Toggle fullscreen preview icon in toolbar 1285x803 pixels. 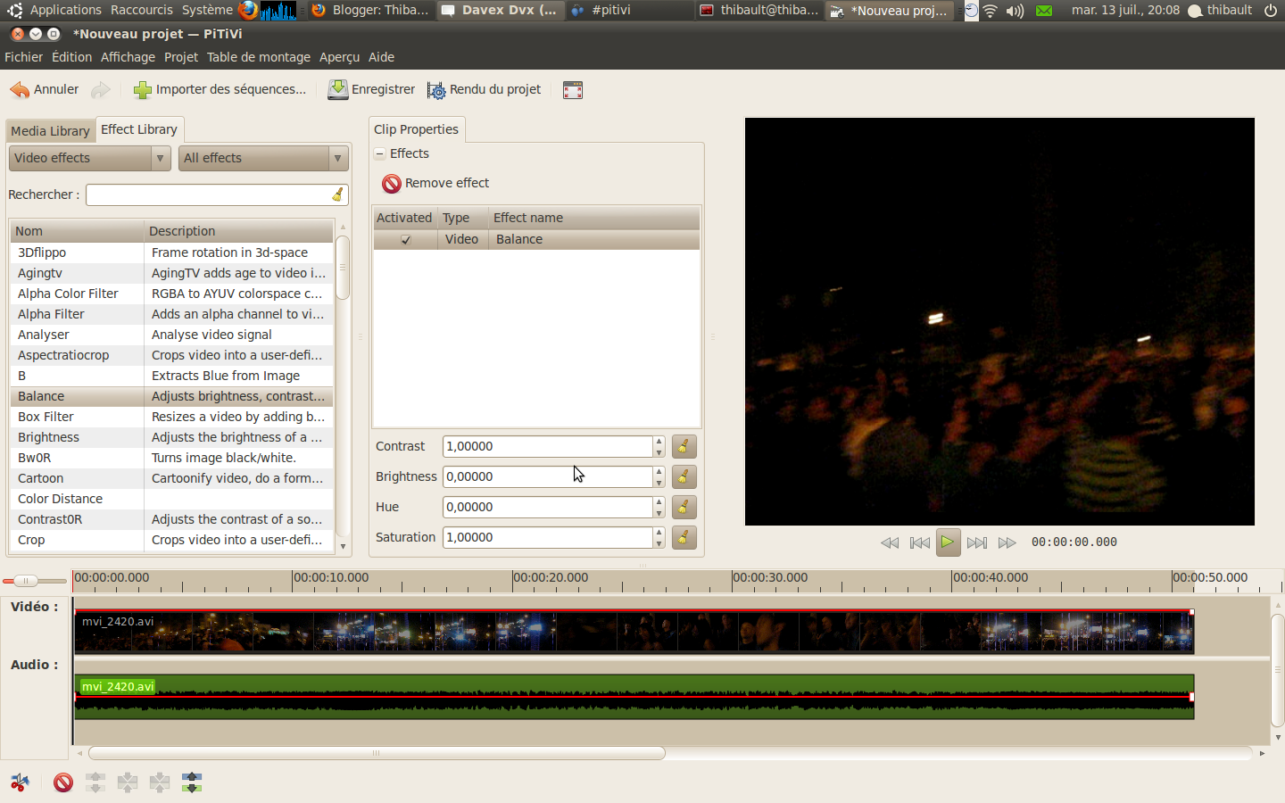tap(573, 90)
